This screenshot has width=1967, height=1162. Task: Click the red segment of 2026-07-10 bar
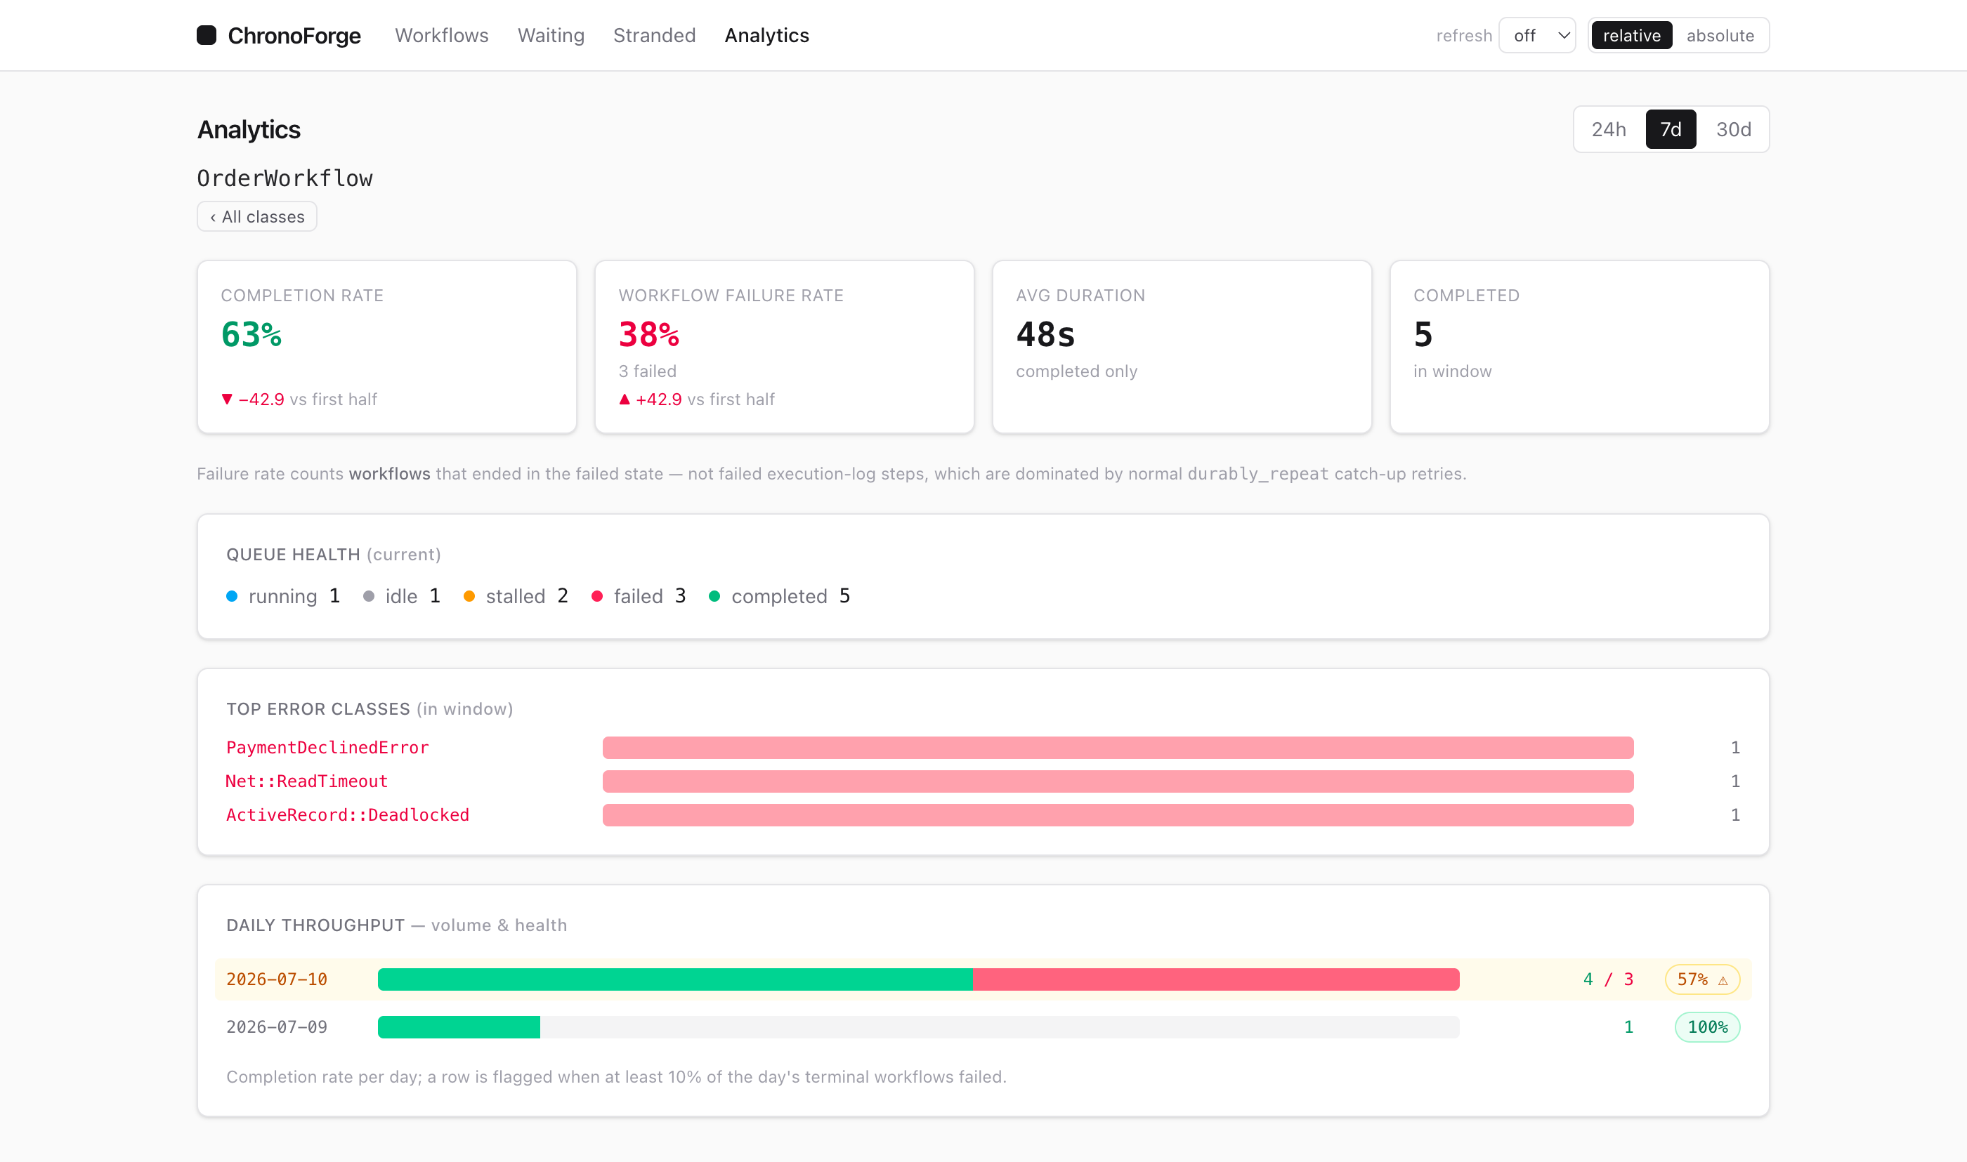point(1216,979)
